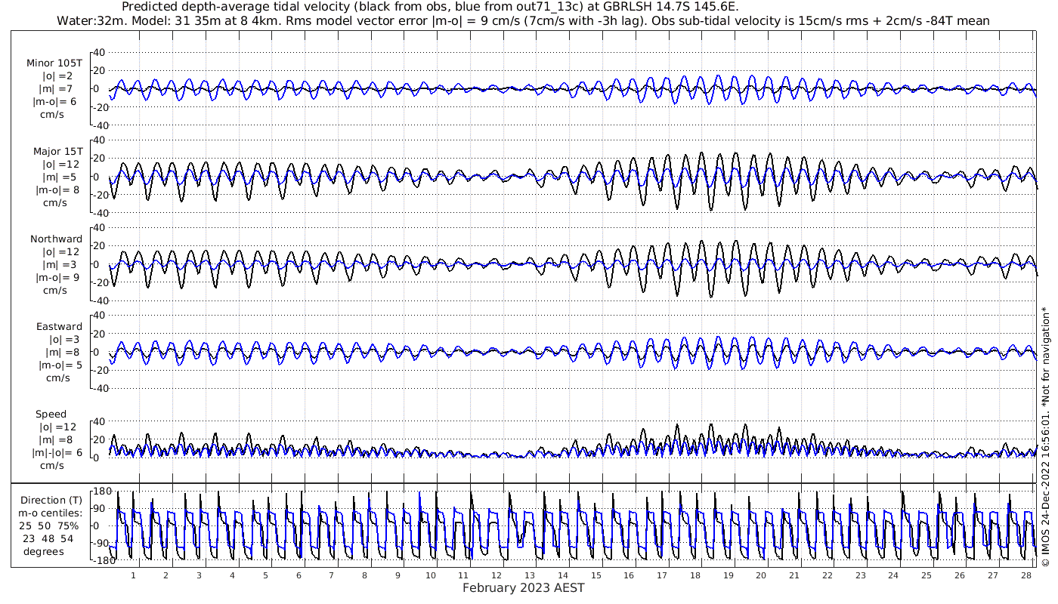1058x604 pixels.
Task: Click the '|m|-|o|= 6' label under Speed
Action: pos(57,452)
